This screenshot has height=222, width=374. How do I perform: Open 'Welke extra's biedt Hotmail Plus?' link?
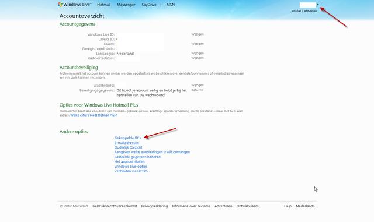pos(93,115)
